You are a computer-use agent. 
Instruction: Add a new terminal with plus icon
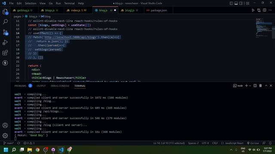pyautogui.click(x=246, y=86)
